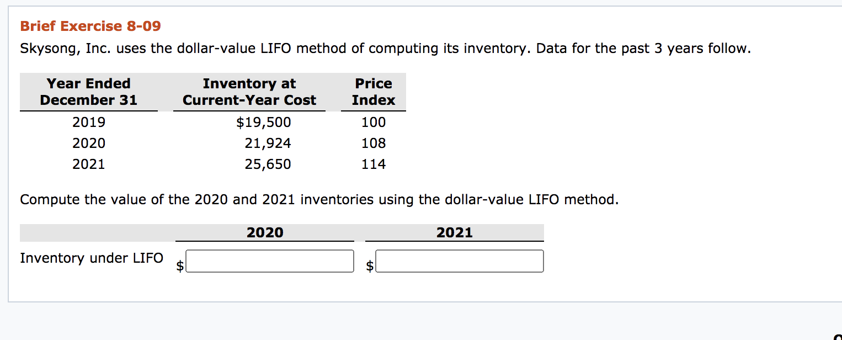Screen dimensions: 842x340
Task: Click the 'Compute the value' instruction sentence
Action: point(319,199)
